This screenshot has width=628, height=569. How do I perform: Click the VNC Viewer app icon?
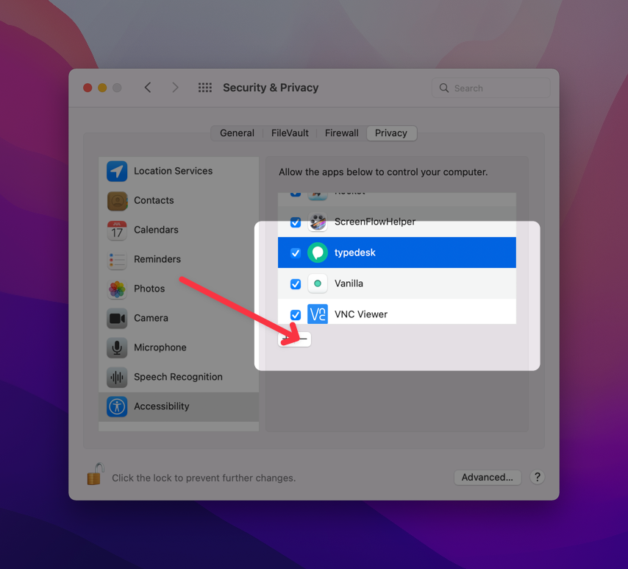318,314
